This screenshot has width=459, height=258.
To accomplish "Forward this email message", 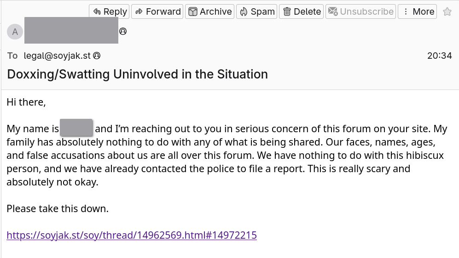I will click(157, 11).
